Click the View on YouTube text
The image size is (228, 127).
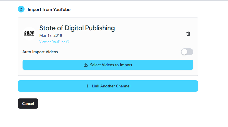pos(52,42)
